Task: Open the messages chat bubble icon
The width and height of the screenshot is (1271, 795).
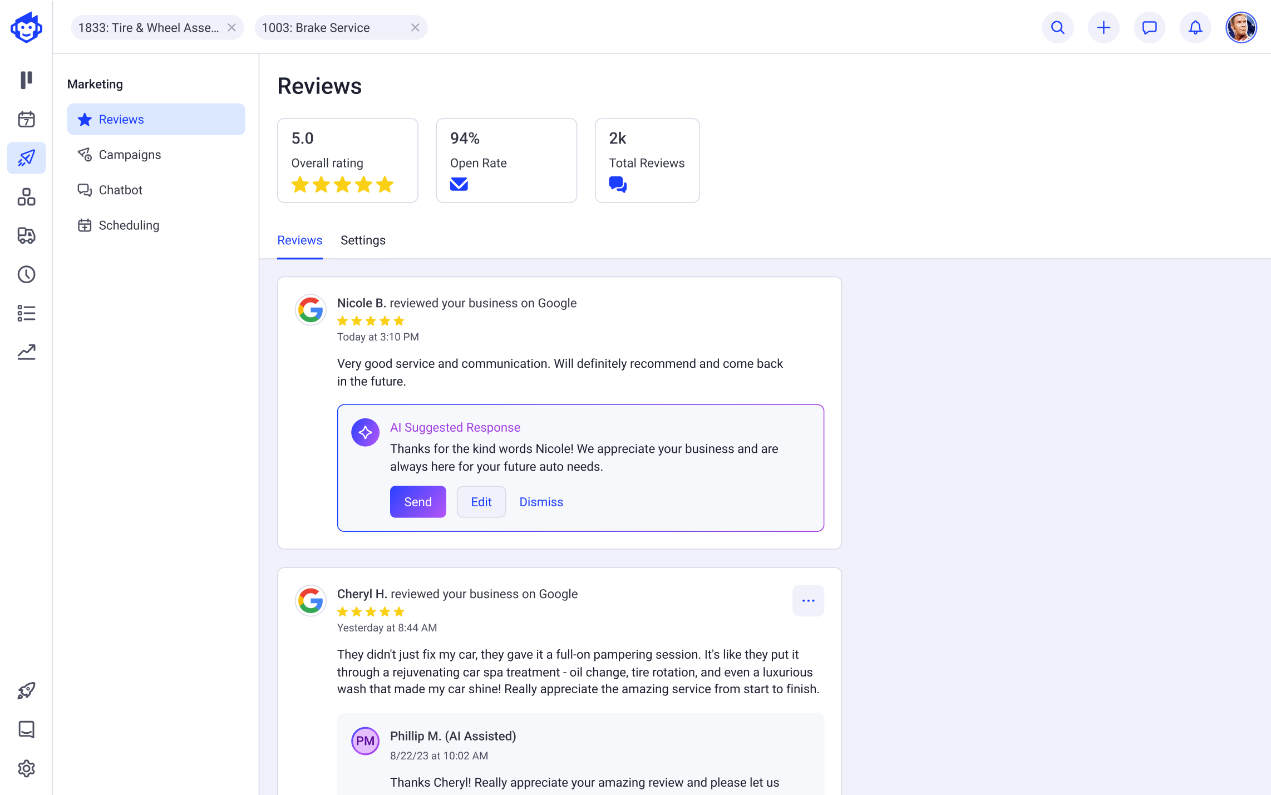Action: pos(1149,27)
